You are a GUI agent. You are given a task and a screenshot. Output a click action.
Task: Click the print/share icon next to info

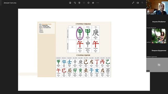tap(93, 3)
